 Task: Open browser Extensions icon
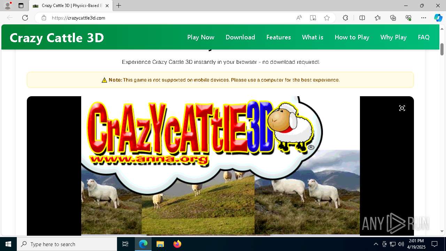pos(345,18)
